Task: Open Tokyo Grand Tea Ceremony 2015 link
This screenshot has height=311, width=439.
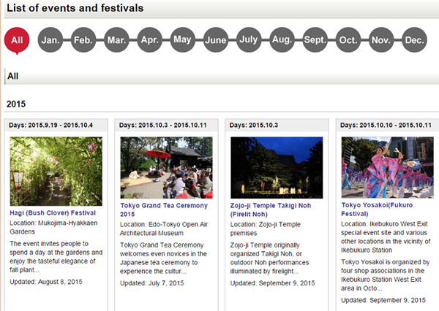Action: coord(164,210)
